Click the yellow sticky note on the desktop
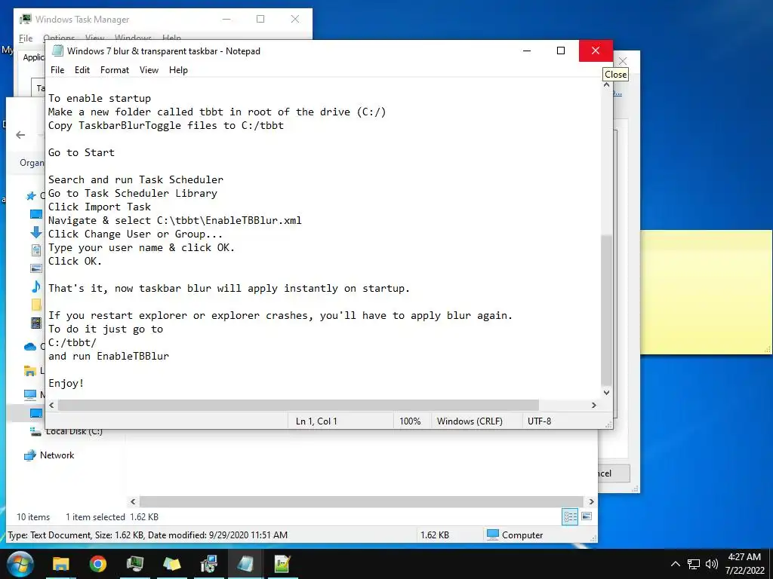The width and height of the screenshot is (773, 579). pyautogui.click(x=706, y=293)
